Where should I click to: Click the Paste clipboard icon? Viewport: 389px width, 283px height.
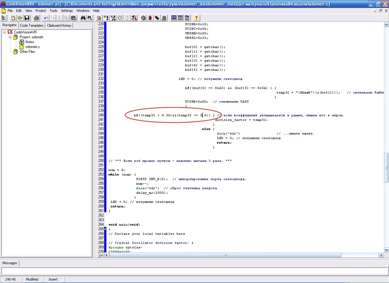pyautogui.click(x=73, y=18)
